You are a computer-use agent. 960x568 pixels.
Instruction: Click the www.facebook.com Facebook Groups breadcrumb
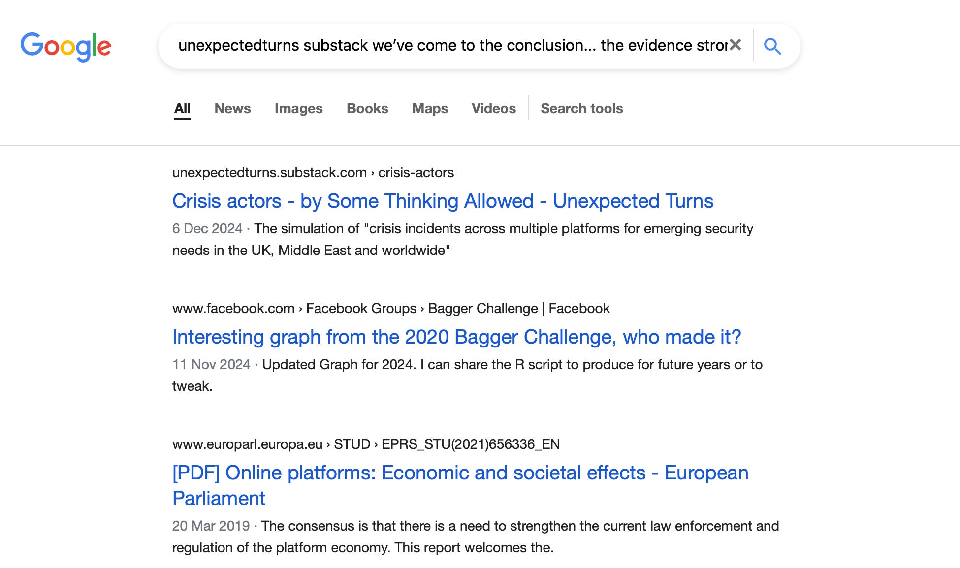(x=391, y=309)
